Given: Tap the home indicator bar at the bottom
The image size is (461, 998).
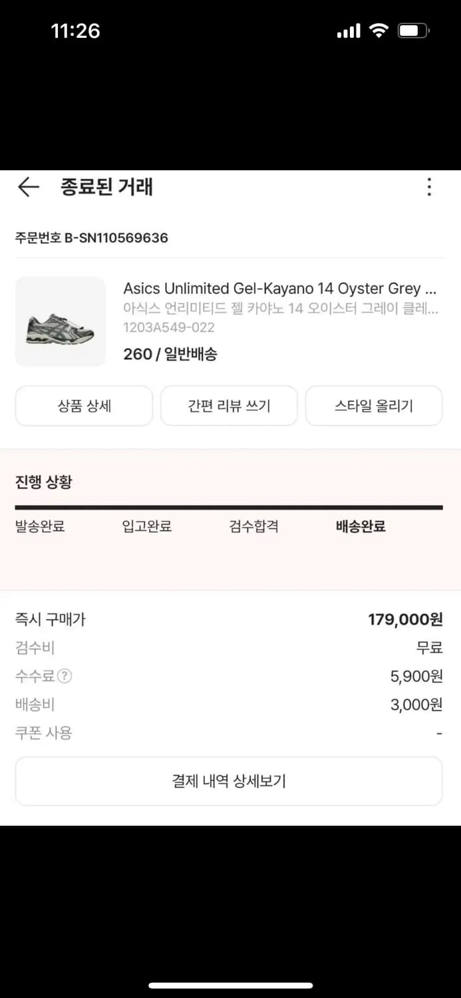Looking at the screenshot, I should [230, 984].
